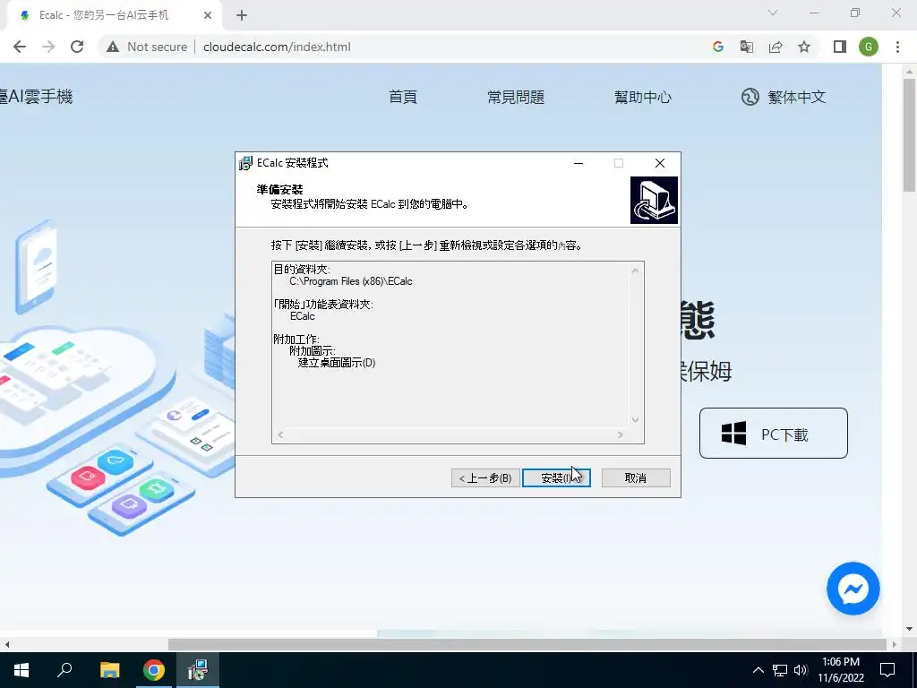Click the translate page icon
The image size is (917, 688).
(x=747, y=47)
